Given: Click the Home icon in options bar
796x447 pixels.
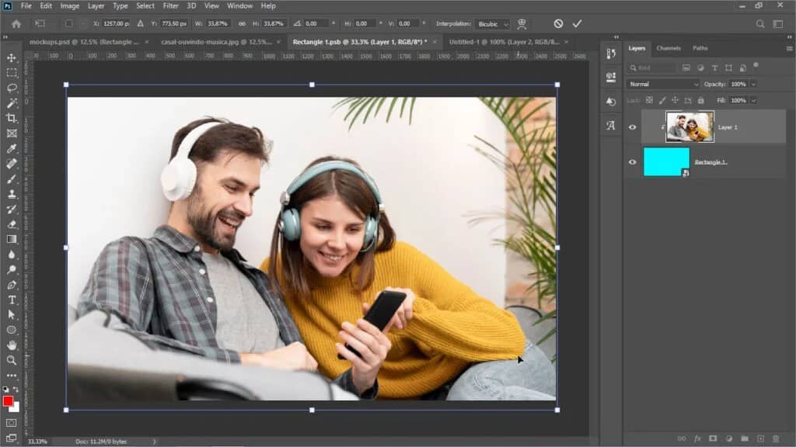Looking at the screenshot, I should (x=16, y=24).
